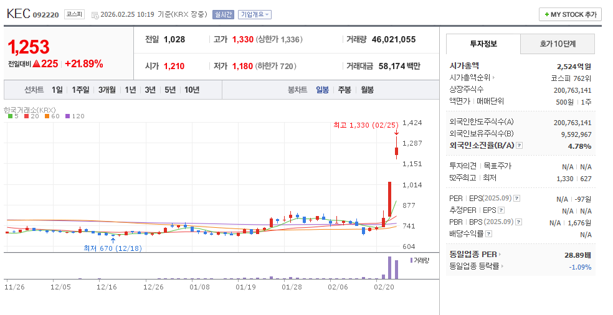613x315 pixels.
Task: Click the purple 120-day moving average legend
Action: coord(75,116)
